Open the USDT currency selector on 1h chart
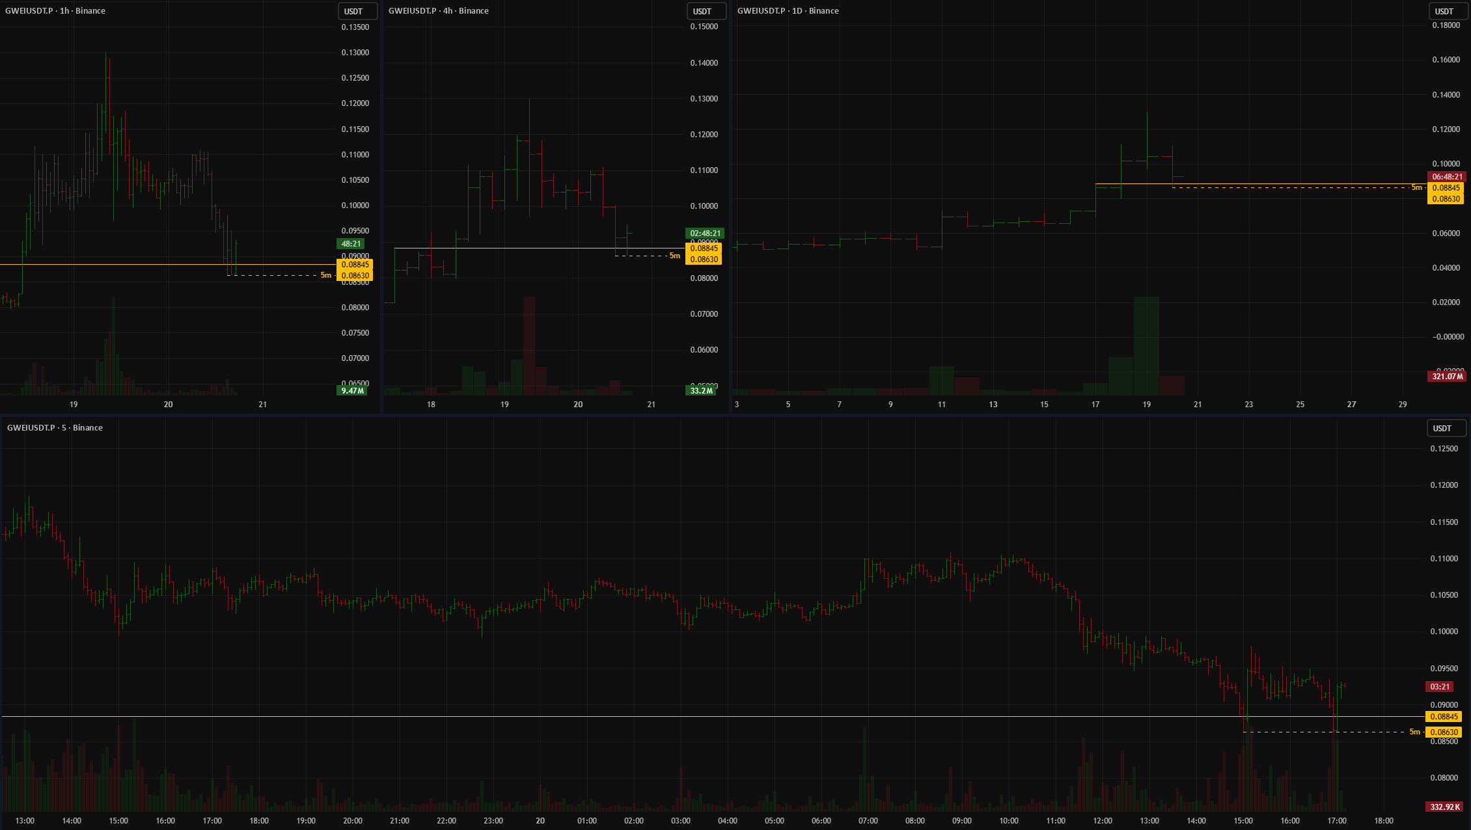 (357, 11)
